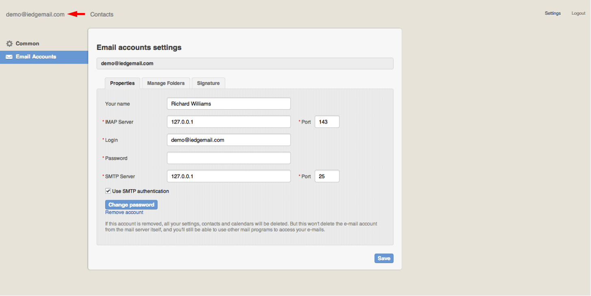Viewport: 591px width, 296px height.
Task: Toggle the Use SMTP authentication checkbox
Action: pyautogui.click(x=108, y=191)
